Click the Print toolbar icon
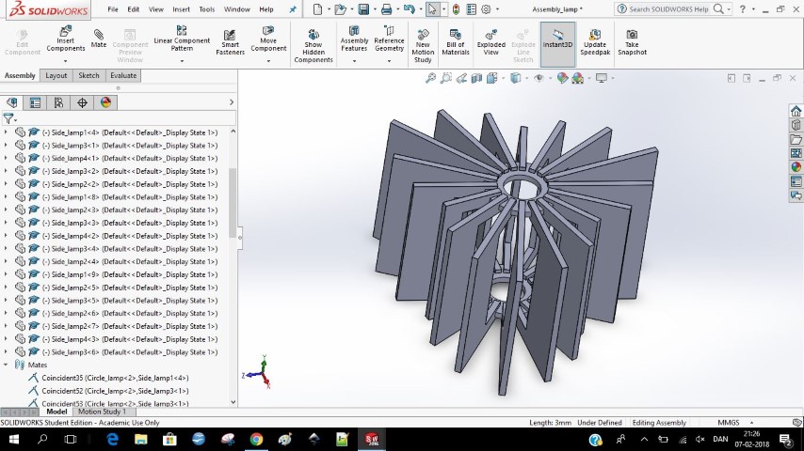This screenshot has height=451, width=804. pos(386,9)
